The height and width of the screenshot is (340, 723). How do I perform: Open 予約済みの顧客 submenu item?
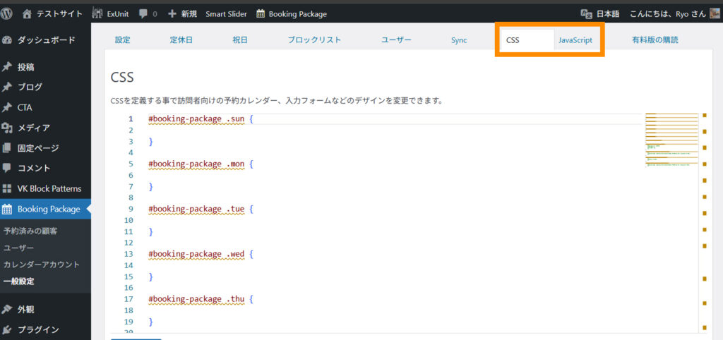[30, 231]
